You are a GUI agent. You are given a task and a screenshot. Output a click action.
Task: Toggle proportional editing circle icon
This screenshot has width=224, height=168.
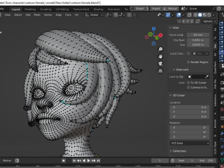(x=129, y=15)
